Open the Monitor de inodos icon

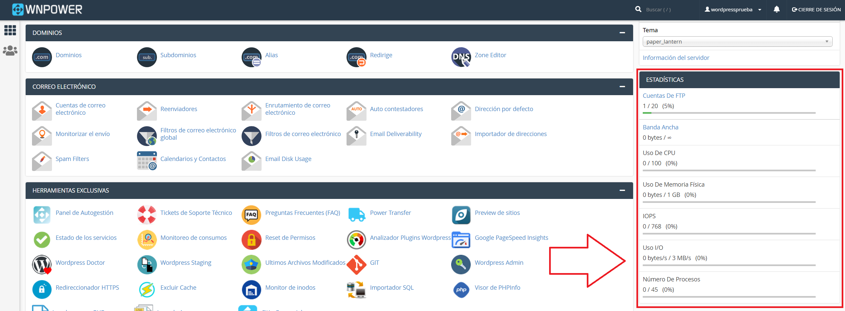[252, 289]
